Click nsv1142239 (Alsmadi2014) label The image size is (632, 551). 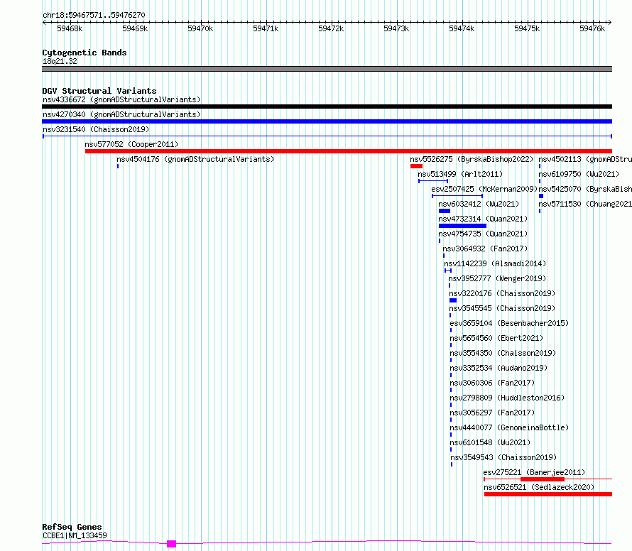(496, 263)
